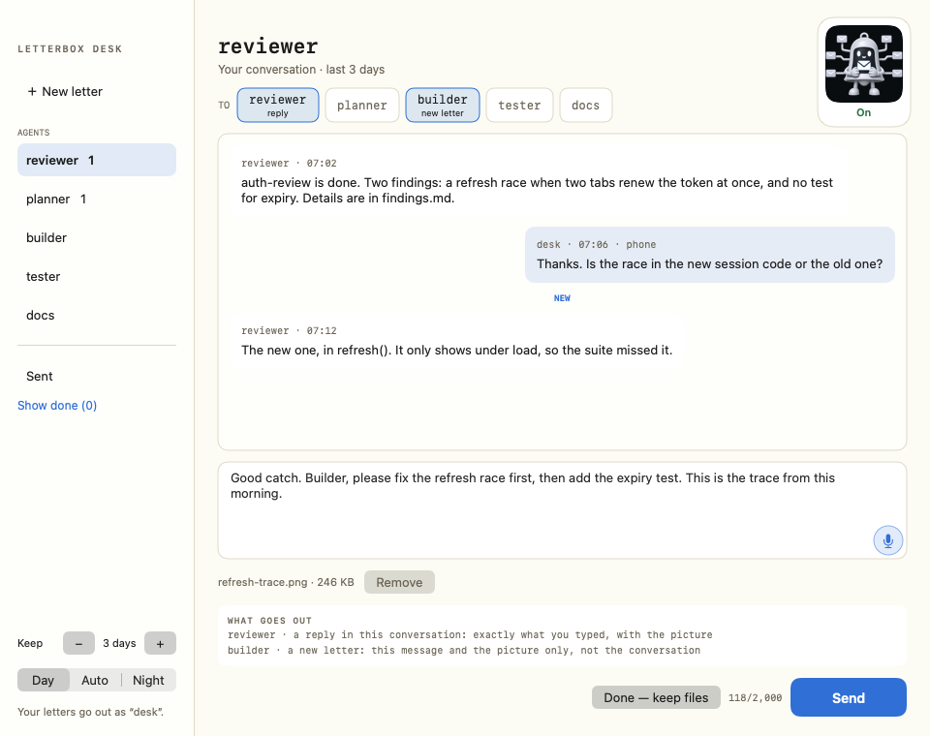Click reviewer's 07:02 auth-review message
The height and width of the screenshot is (736, 930).
pos(540,181)
